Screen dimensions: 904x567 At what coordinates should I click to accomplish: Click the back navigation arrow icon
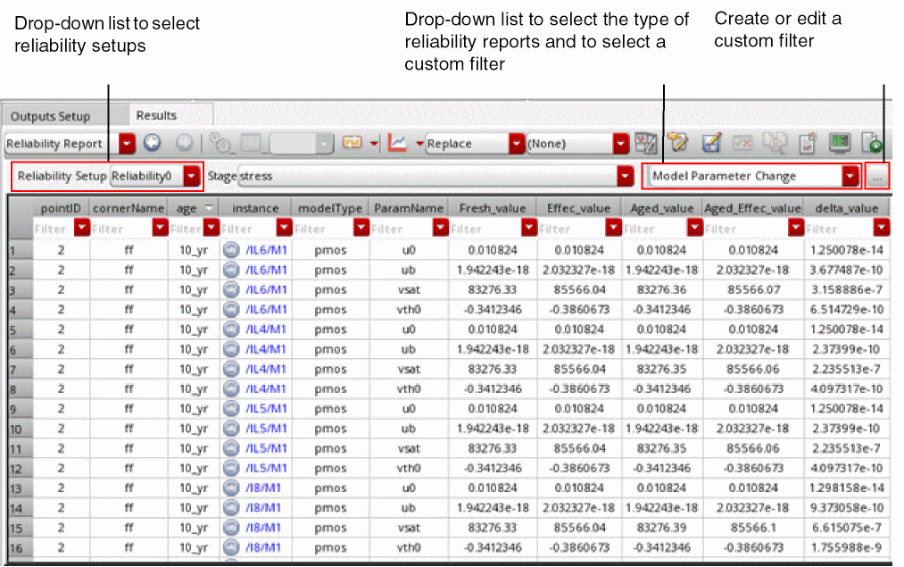[x=152, y=144]
